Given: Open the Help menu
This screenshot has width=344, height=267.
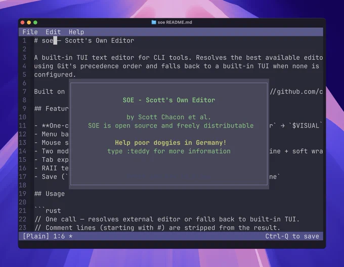Looking at the screenshot, I should tap(76, 32).
